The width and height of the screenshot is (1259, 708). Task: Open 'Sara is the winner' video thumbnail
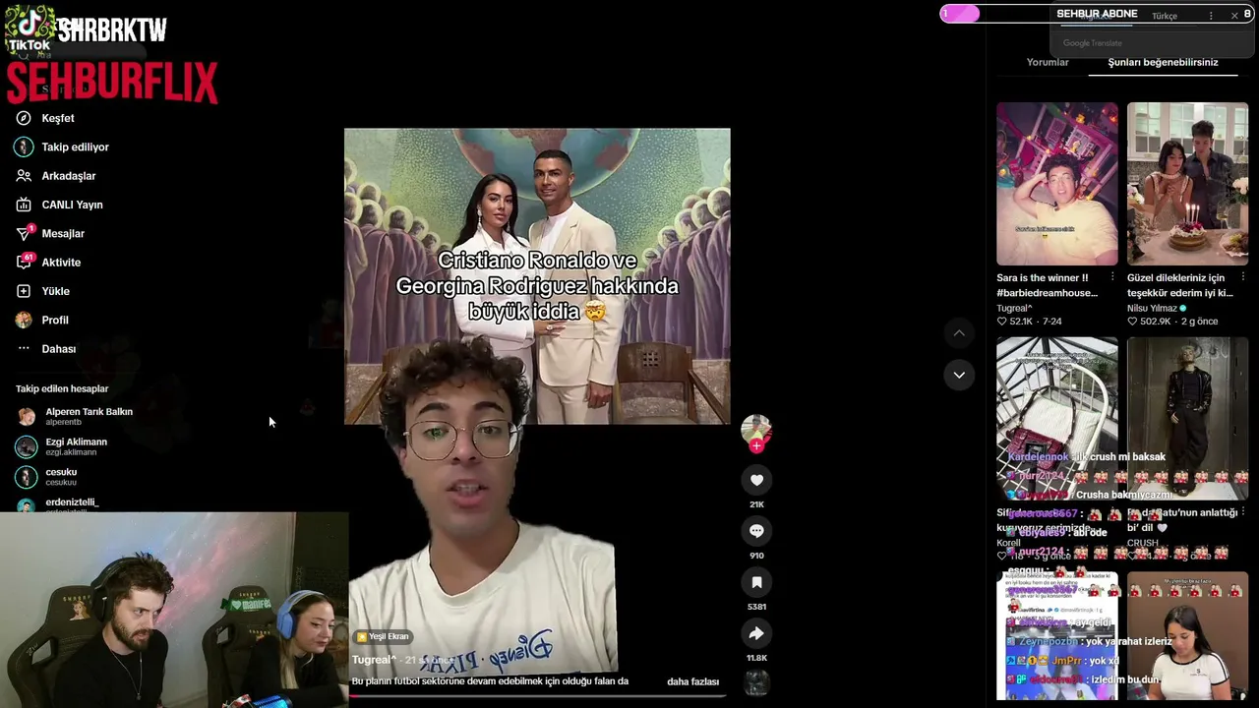(1057, 184)
